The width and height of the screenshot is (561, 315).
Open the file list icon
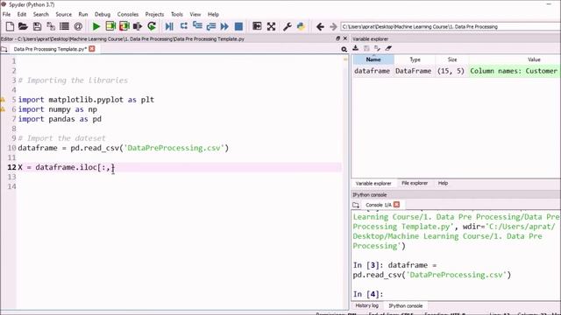(64, 26)
